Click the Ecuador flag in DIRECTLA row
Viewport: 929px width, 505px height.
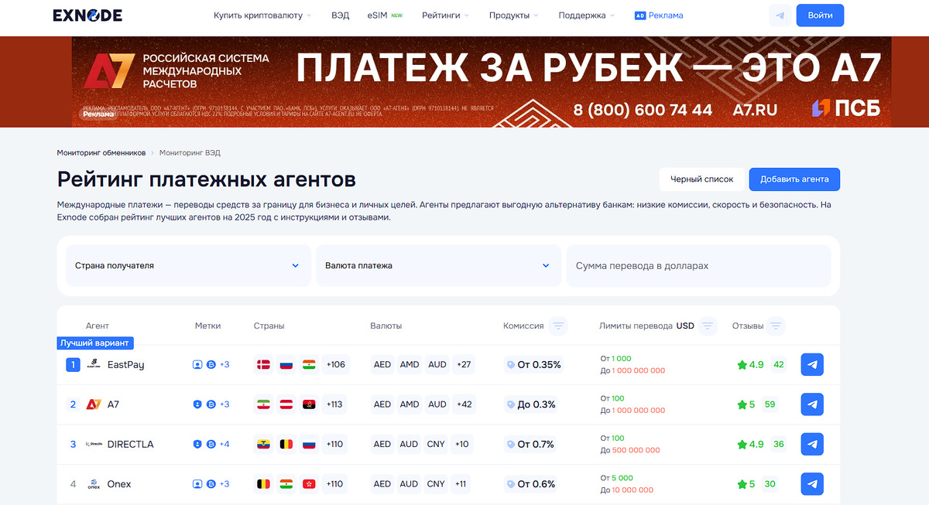pos(263,444)
